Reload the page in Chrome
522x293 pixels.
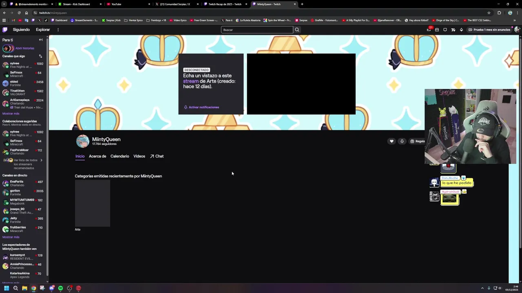[x=19, y=13]
